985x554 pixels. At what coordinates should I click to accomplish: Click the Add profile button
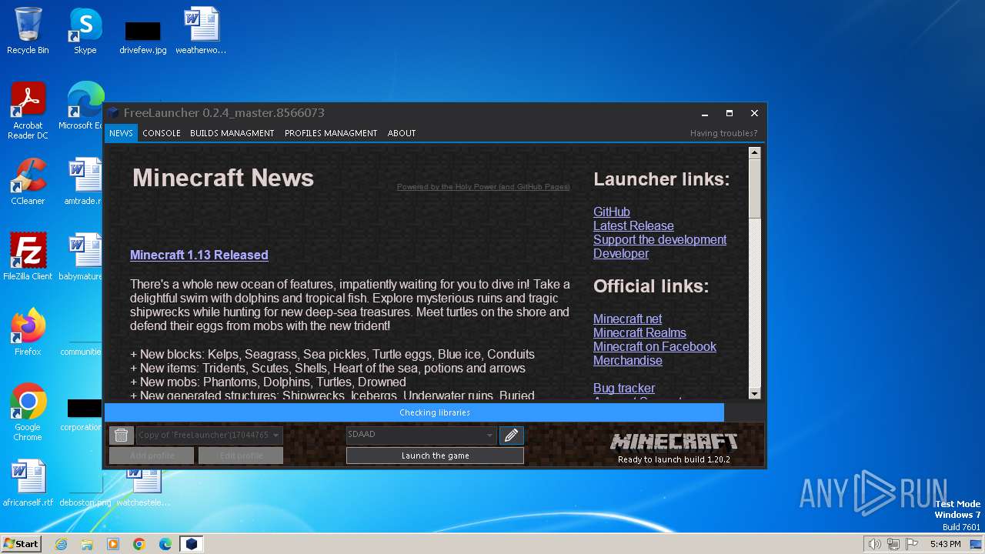[x=152, y=456]
